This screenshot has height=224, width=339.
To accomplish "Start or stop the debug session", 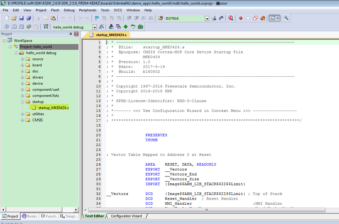I will [x=231, y=18].
